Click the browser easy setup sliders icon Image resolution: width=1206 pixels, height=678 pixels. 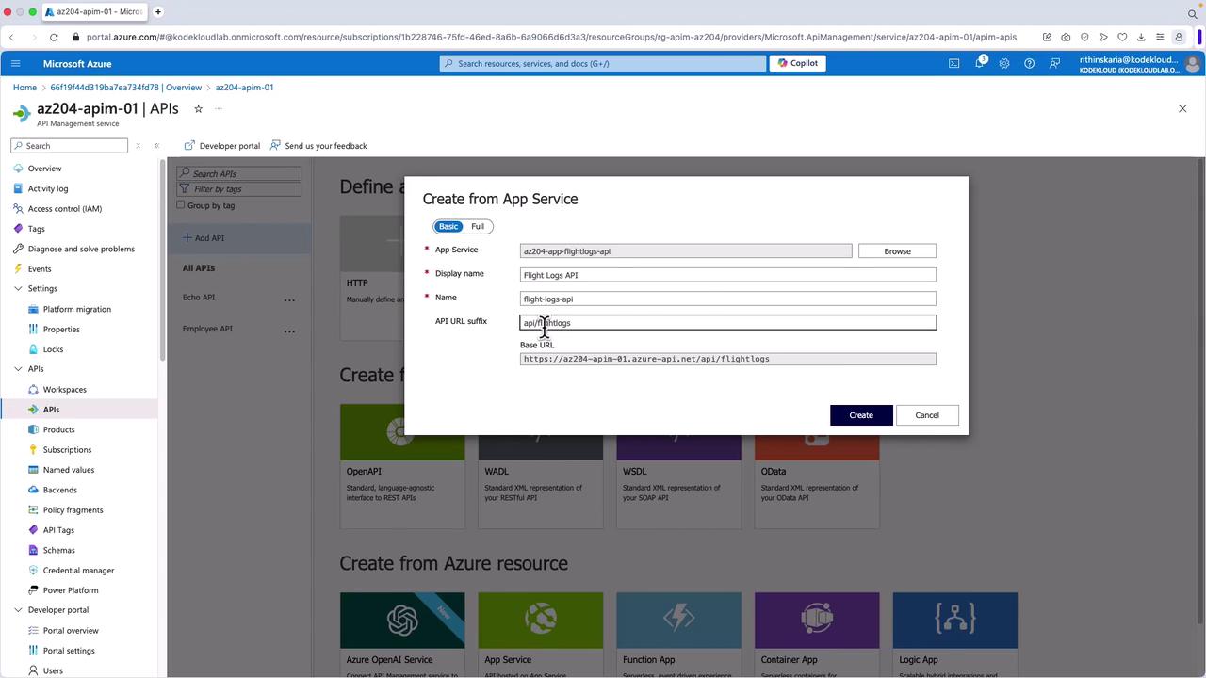point(1160,37)
